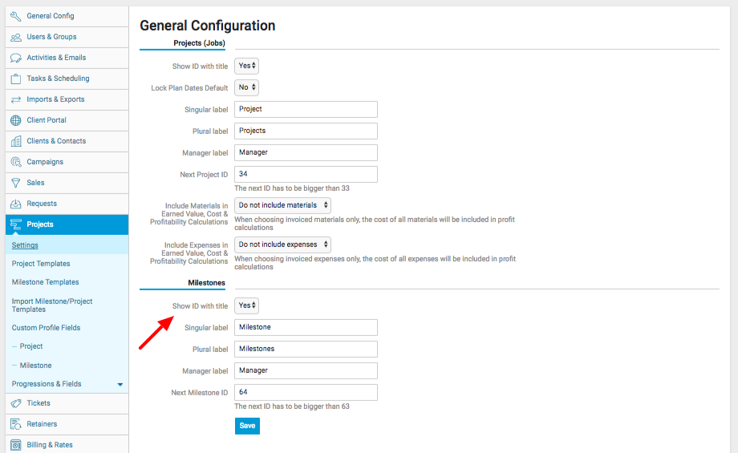This screenshot has width=738, height=453.
Task: Open Projects 'Show ID with title' dropdown
Action: (246, 66)
